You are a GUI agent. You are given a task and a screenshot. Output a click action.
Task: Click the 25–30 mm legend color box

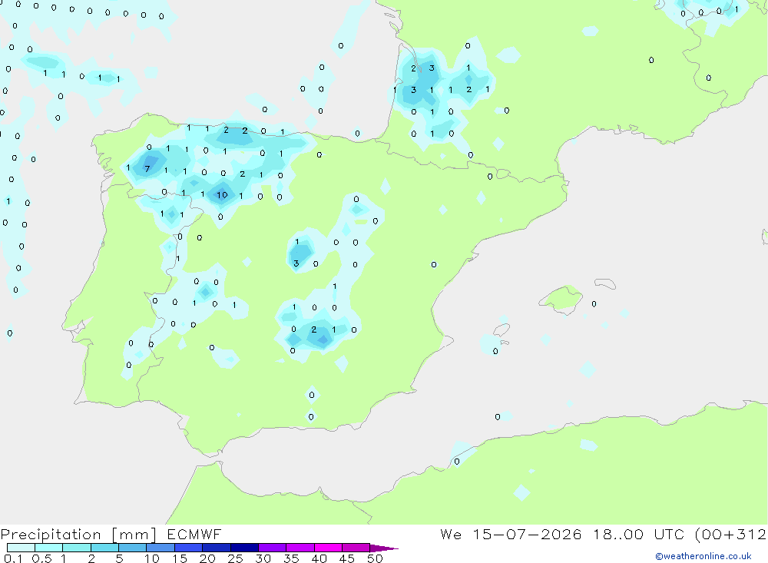pyautogui.click(x=244, y=548)
